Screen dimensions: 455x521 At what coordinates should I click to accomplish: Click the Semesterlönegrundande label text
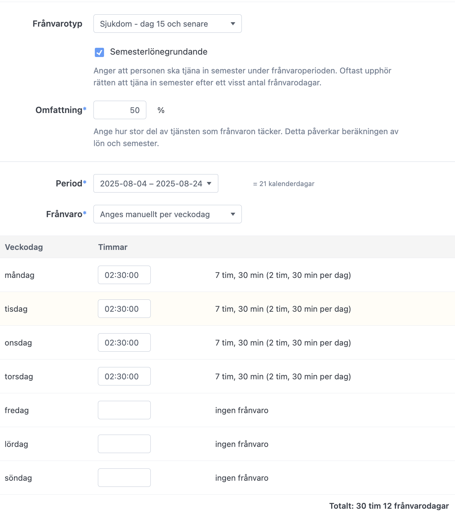159,52
